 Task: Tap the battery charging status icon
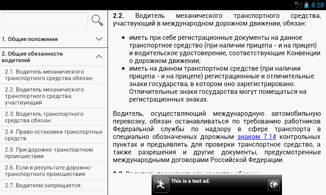point(306,5)
